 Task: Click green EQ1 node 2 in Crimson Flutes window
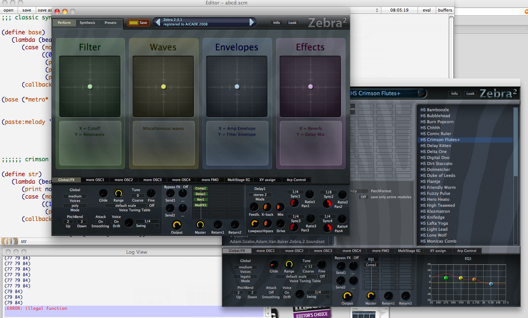446,278
